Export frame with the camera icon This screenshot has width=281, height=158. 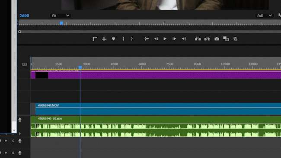click(x=217, y=39)
